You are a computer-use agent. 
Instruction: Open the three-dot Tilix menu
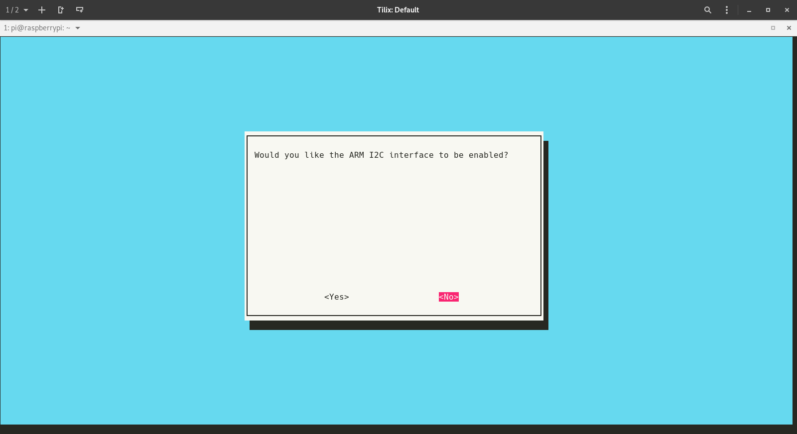[x=727, y=10]
